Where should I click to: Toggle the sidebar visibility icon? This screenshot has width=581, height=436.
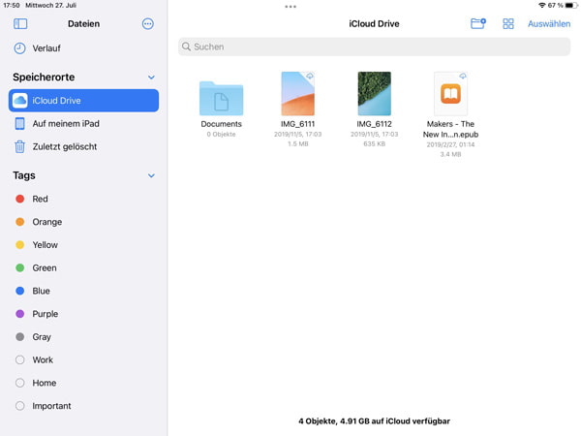[x=20, y=23]
